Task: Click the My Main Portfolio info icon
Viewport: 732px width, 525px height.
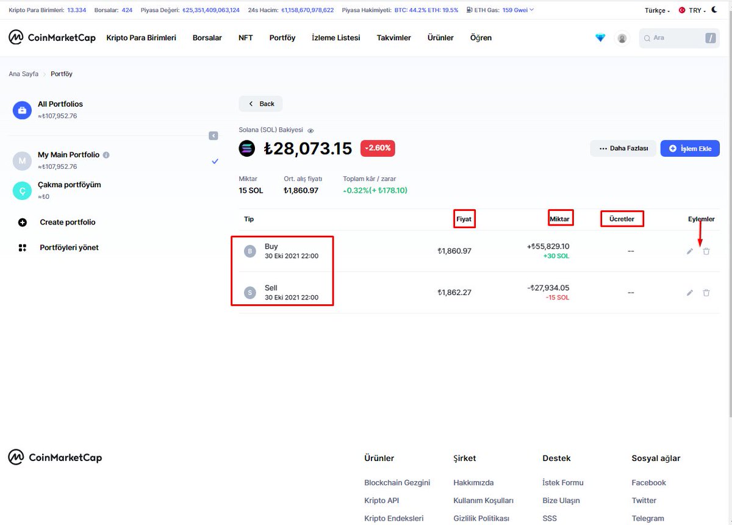Action: 106,155
